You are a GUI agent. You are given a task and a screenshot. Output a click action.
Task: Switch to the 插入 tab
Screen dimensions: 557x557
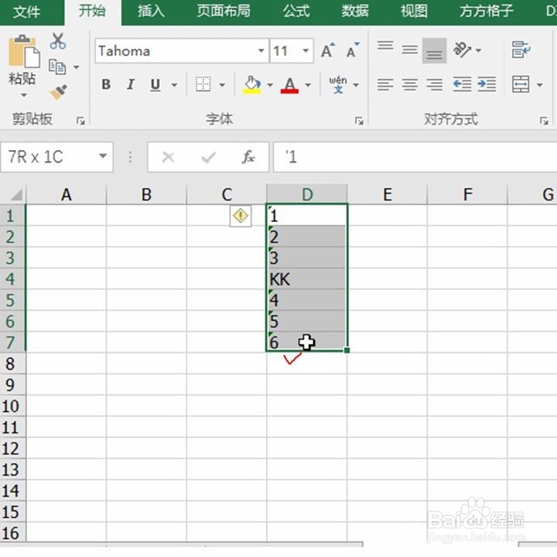point(151,11)
